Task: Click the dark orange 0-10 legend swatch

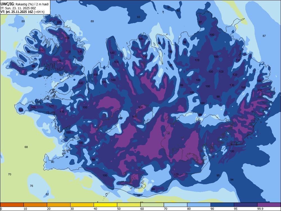Action: pos(12,205)
